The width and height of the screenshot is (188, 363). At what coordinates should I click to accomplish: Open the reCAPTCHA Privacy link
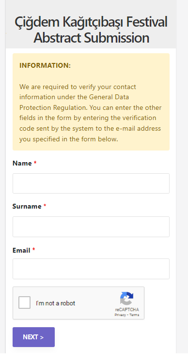pyautogui.click(x=120, y=315)
